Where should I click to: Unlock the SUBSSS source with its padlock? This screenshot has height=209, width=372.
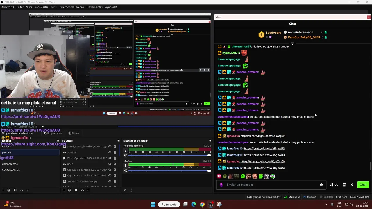click(115, 152)
